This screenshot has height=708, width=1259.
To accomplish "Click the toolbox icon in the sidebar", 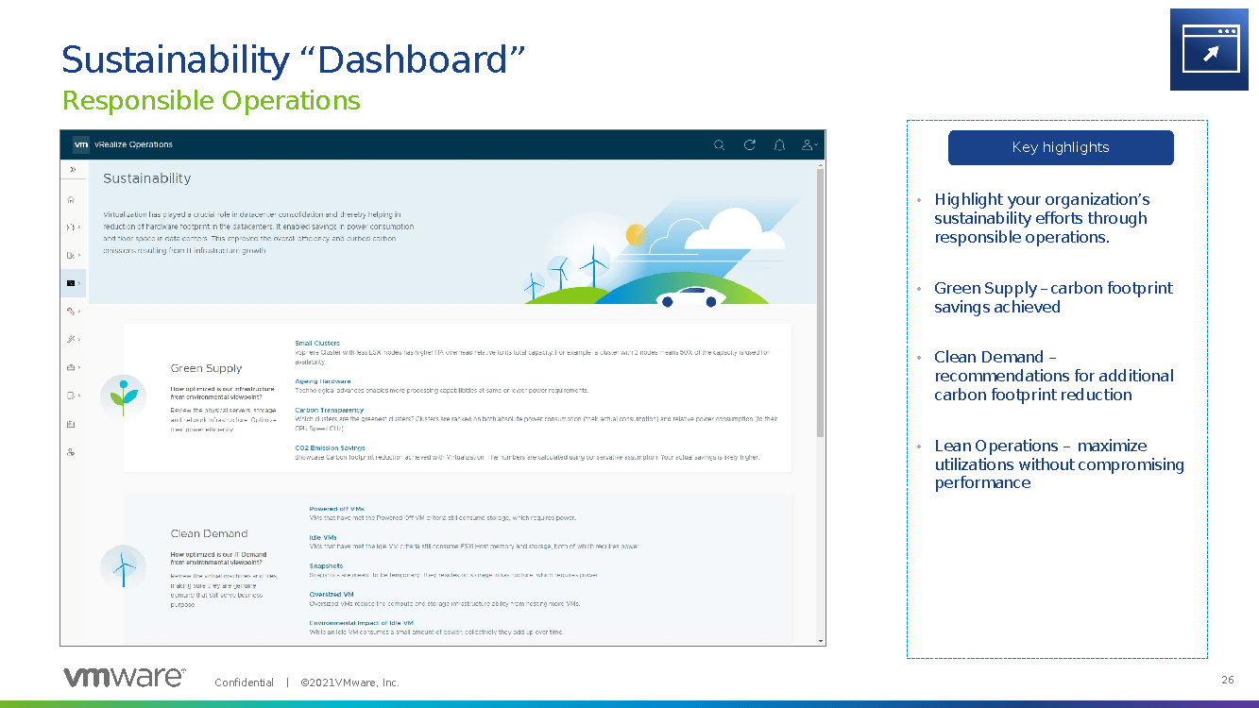I will (71, 367).
